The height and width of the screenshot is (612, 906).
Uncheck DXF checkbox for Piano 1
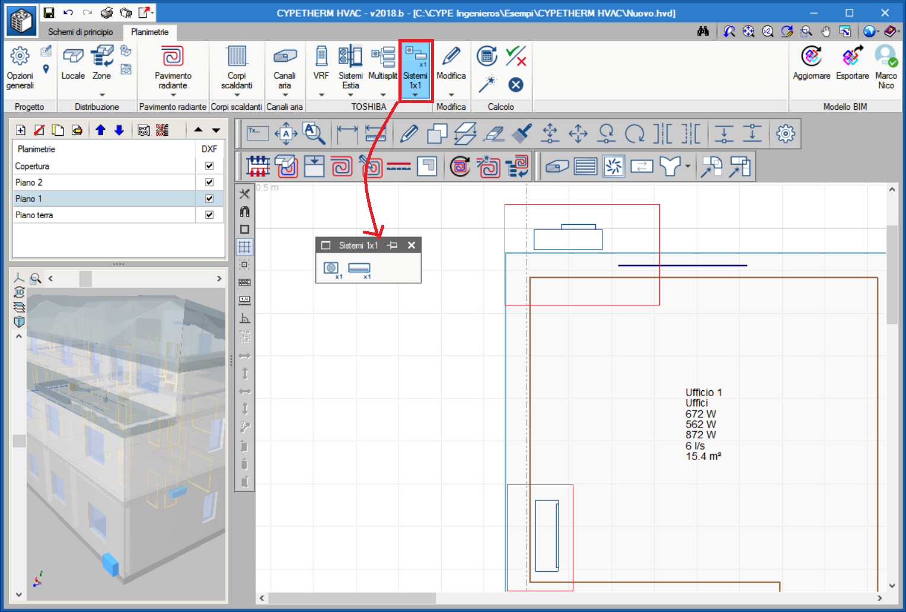pos(209,199)
